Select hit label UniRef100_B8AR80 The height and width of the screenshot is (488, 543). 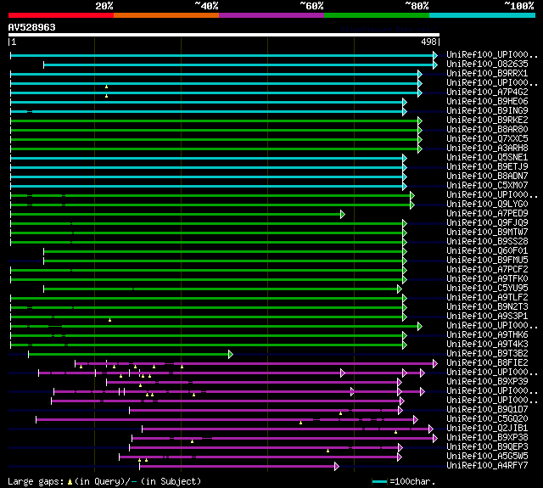pyautogui.click(x=487, y=130)
